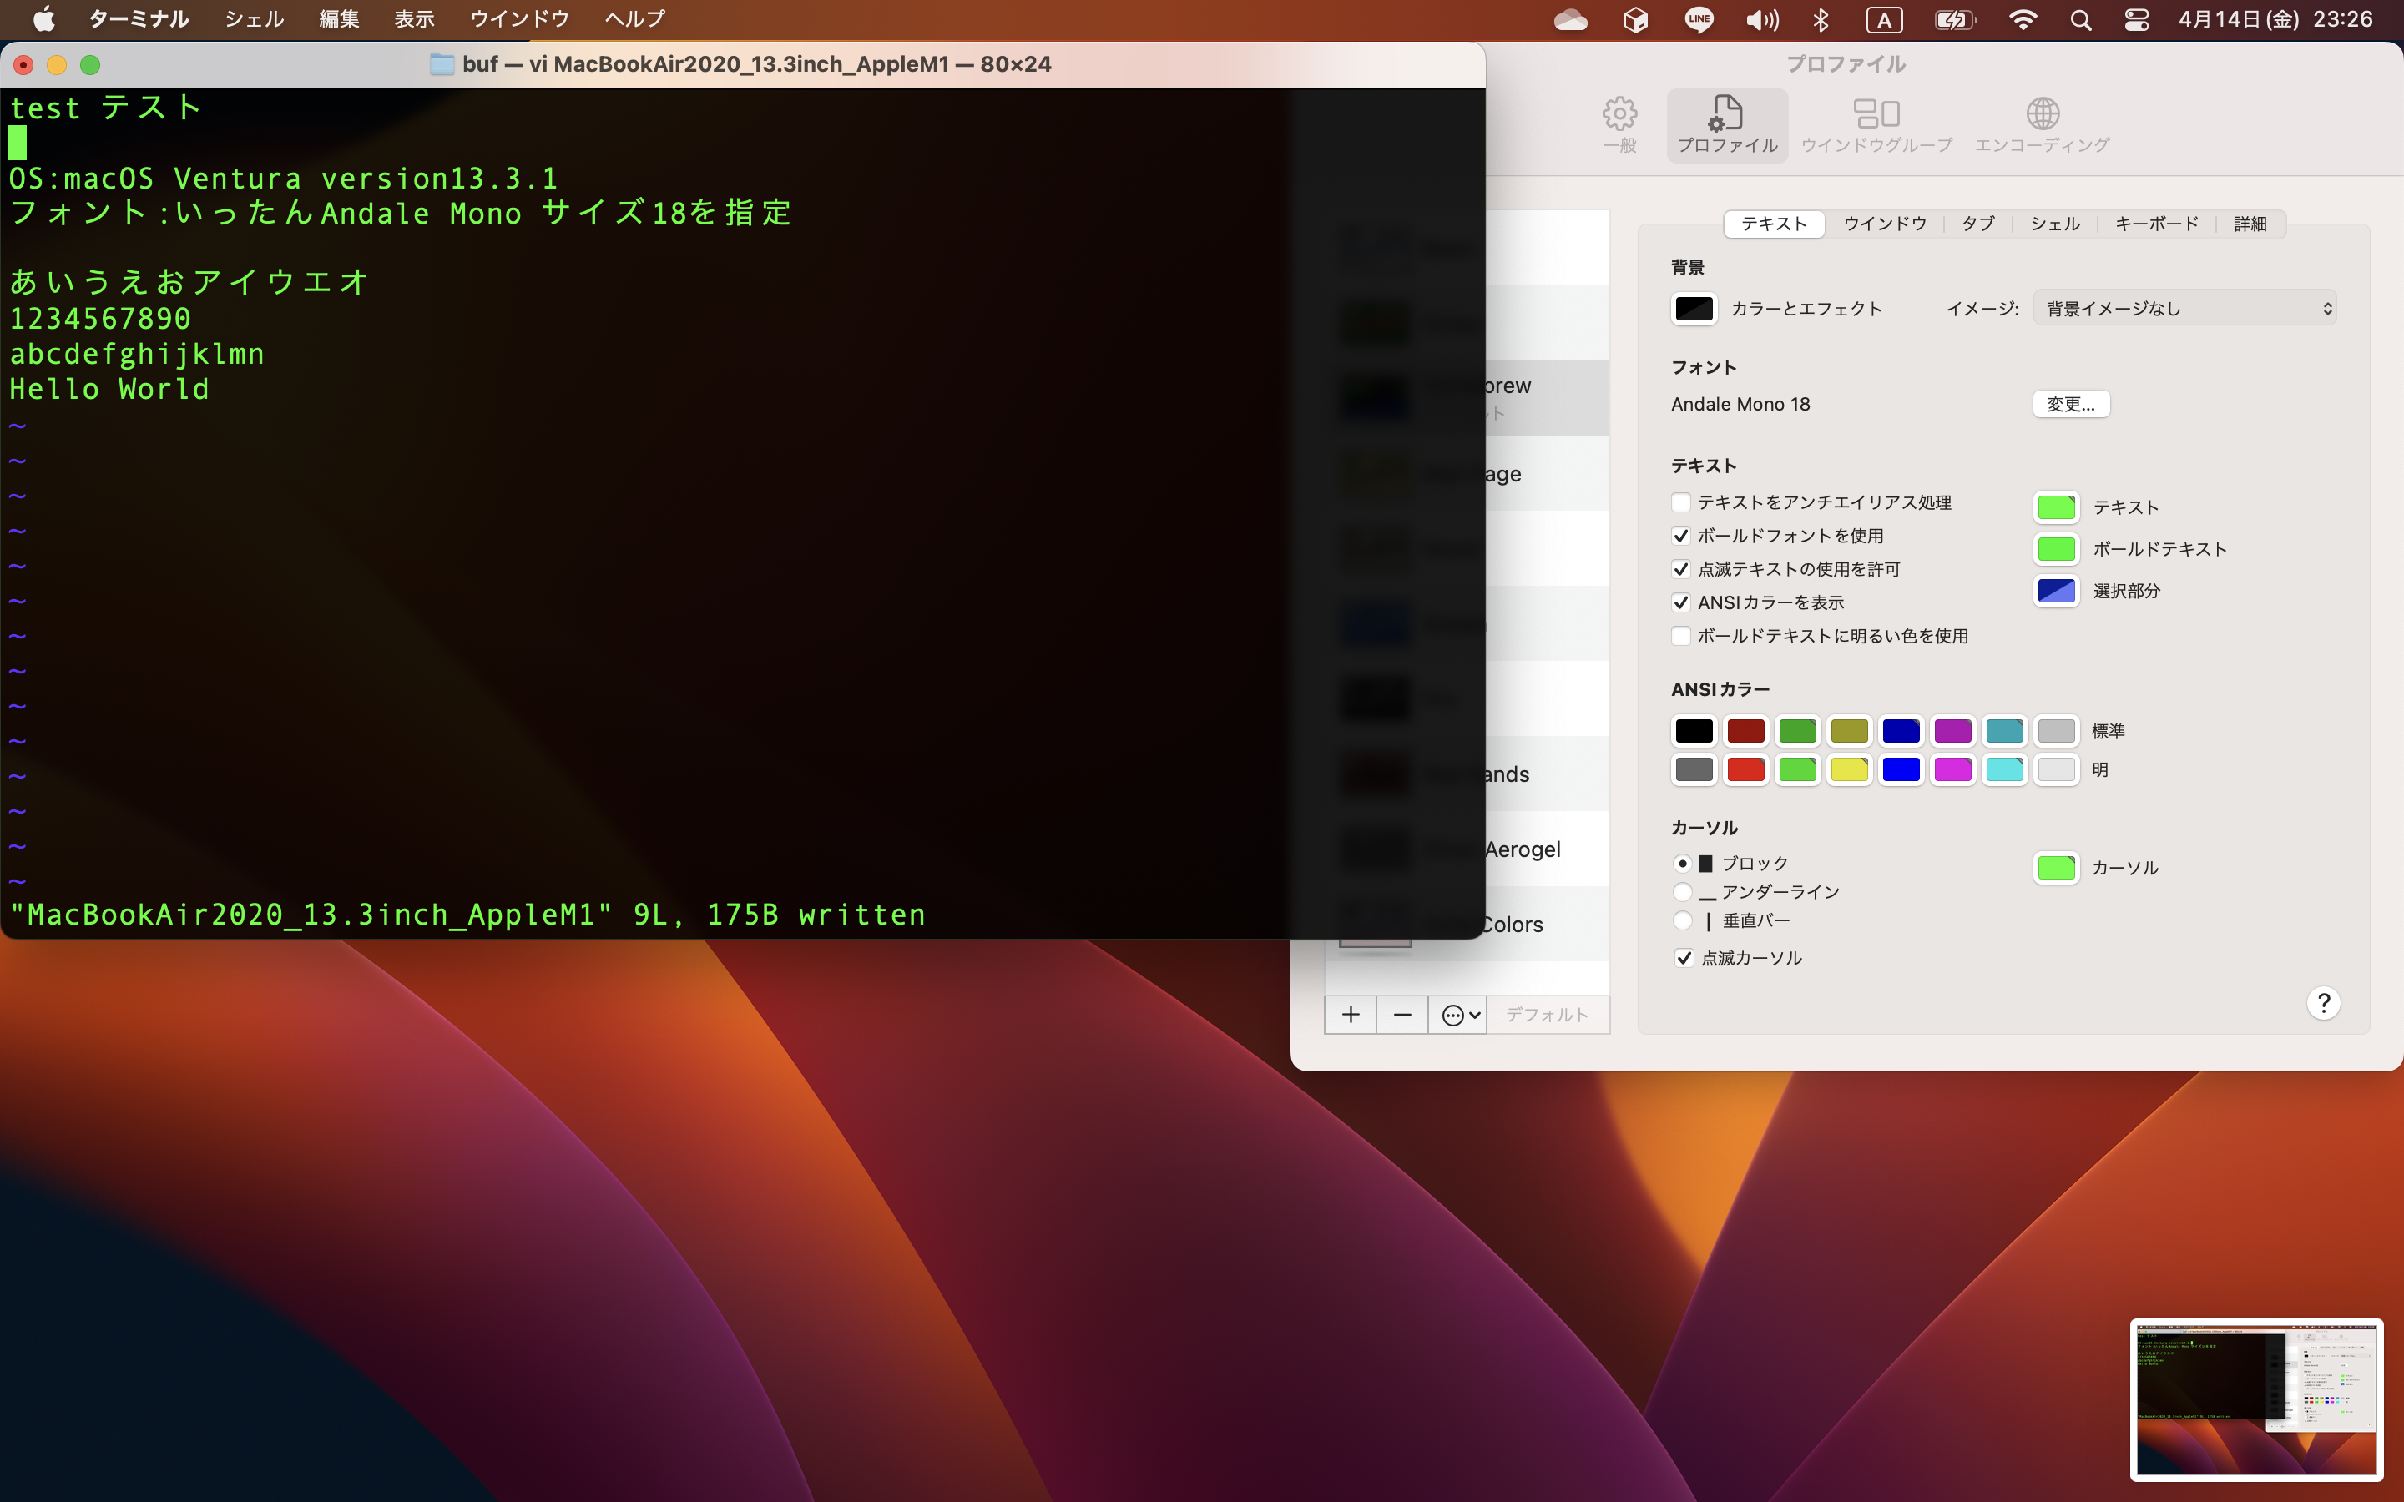Click the デフォルト button
This screenshot has height=1502, width=2404.
(1547, 1014)
